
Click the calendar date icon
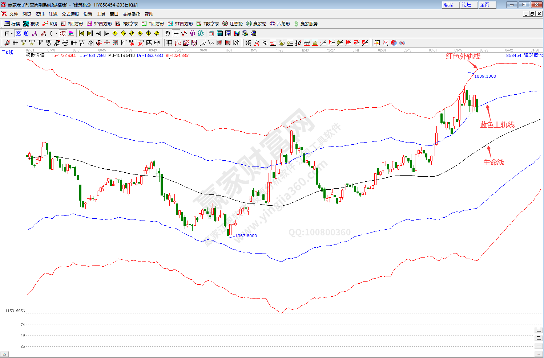pyautogui.click(x=211, y=33)
